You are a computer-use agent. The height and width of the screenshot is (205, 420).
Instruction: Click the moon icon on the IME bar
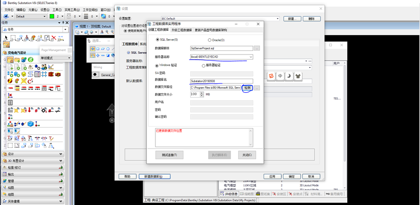(289, 76)
